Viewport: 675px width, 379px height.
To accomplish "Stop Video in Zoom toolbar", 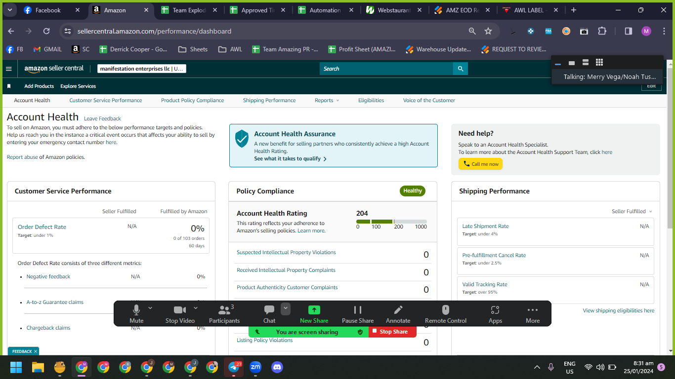I will pyautogui.click(x=180, y=314).
